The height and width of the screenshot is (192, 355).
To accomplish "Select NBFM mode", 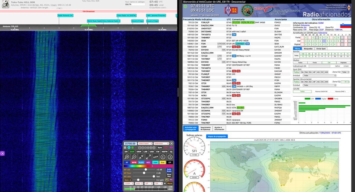I will click(164, 152).
